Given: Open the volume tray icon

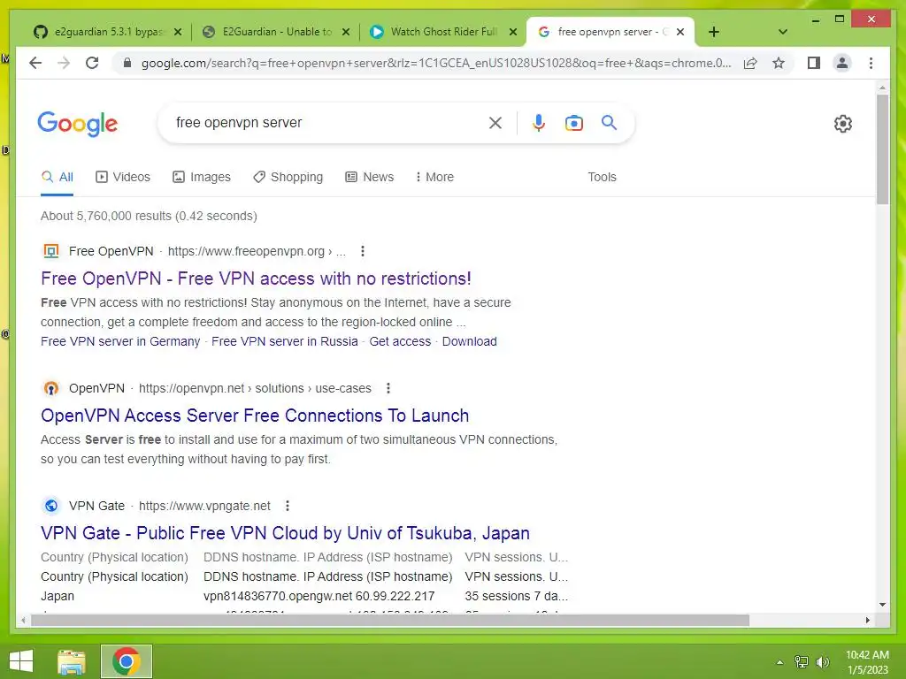Looking at the screenshot, I should [x=823, y=662].
